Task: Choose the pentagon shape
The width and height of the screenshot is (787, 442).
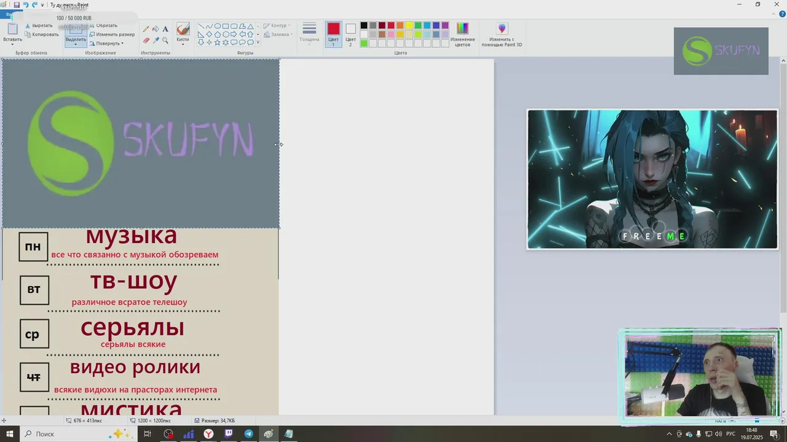Action: point(218,34)
